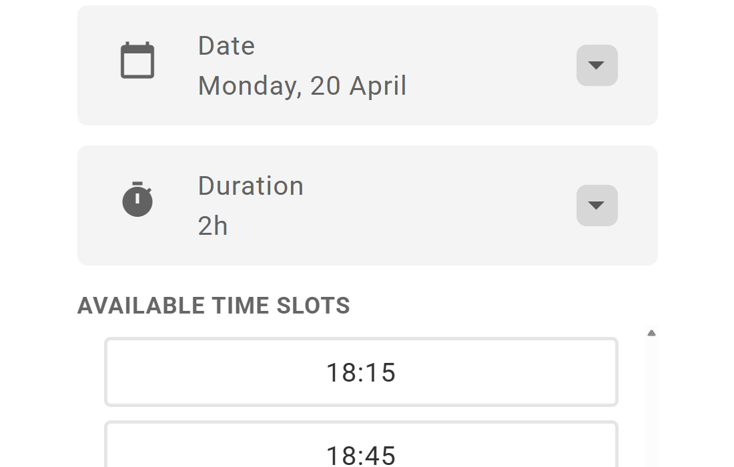The height and width of the screenshot is (467, 734).
Task: Click the AVAILABLE TIME SLOTS heading
Action: pyautogui.click(x=214, y=306)
